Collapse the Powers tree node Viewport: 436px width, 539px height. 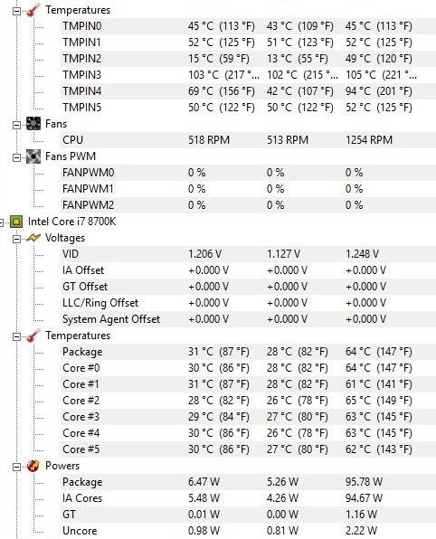pos(16,468)
